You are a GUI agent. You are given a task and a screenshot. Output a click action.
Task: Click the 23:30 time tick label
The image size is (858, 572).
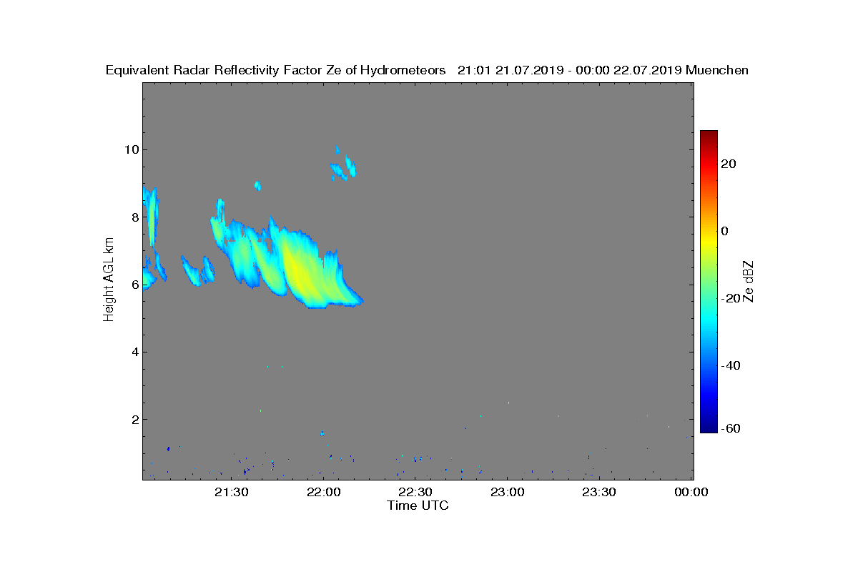click(x=599, y=492)
